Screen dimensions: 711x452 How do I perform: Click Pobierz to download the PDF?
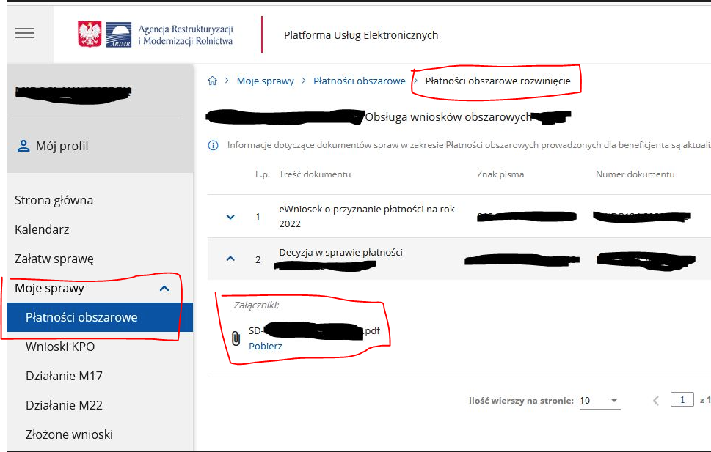pyautogui.click(x=265, y=346)
